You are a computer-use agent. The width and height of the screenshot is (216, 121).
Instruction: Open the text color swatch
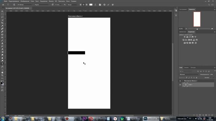(91, 5)
